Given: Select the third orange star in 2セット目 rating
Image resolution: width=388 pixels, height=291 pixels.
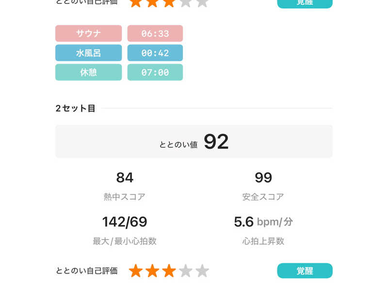Looking at the screenshot, I should 169,271.
